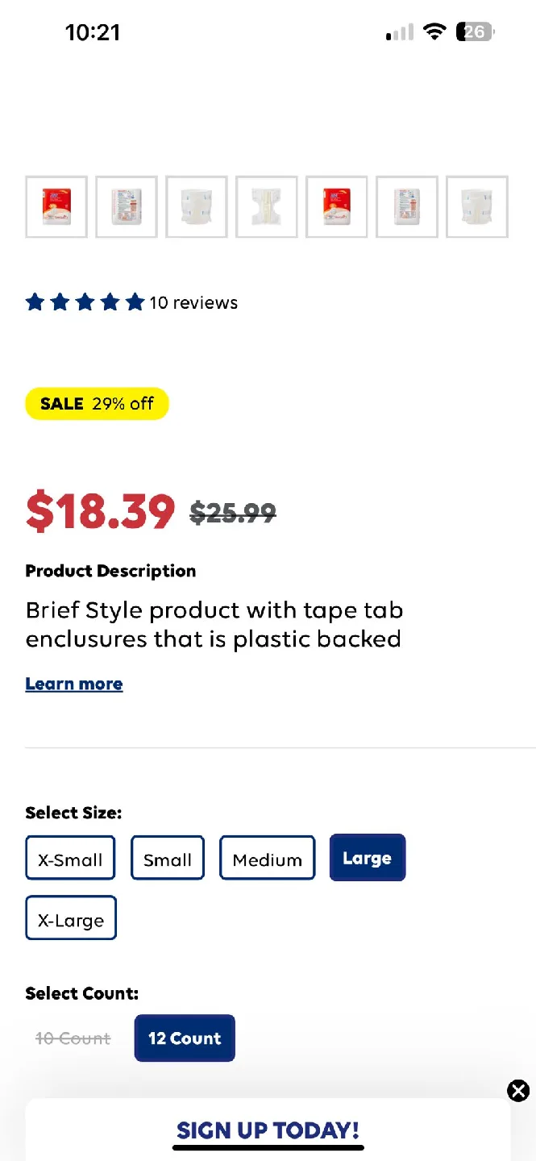536x1161 pixels.
Task: Select the X-Large size option
Action: click(71, 918)
